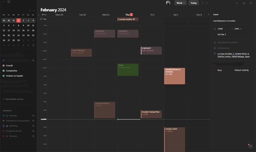
Task: Unhide the Releases calendar eye icon
Action: coord(33,136)
